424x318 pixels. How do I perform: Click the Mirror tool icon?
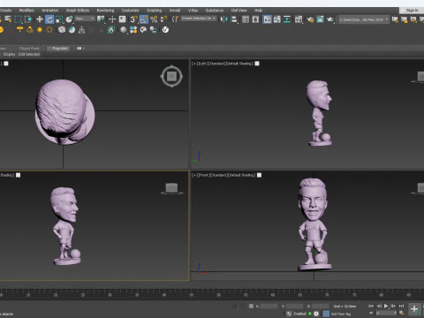click(223, 19)
